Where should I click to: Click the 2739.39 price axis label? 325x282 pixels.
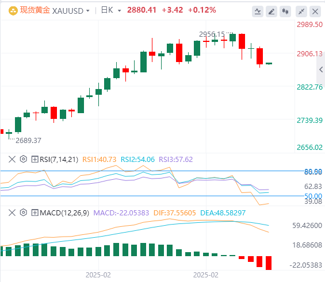pyautogui.click(x=309, y=121)
